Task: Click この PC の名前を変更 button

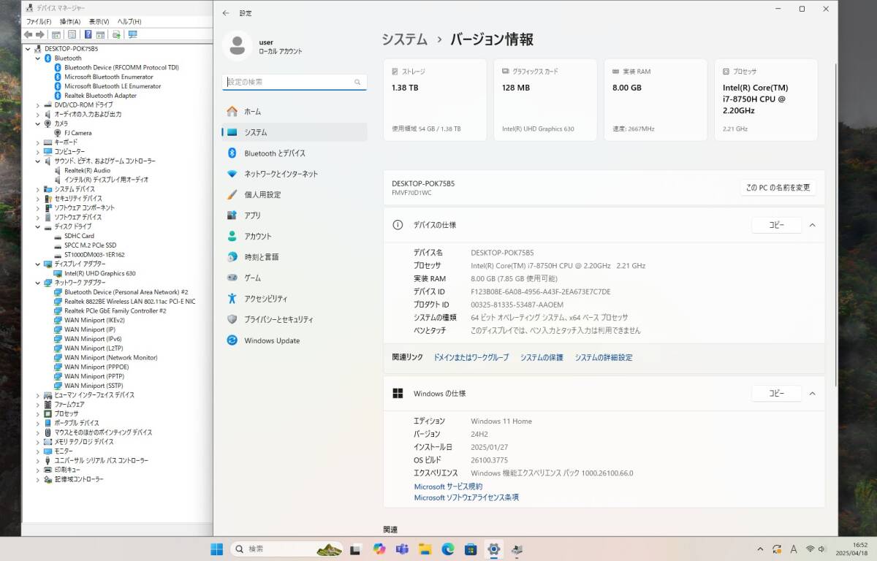Action: pyautogui.click(x=778, y=188)
